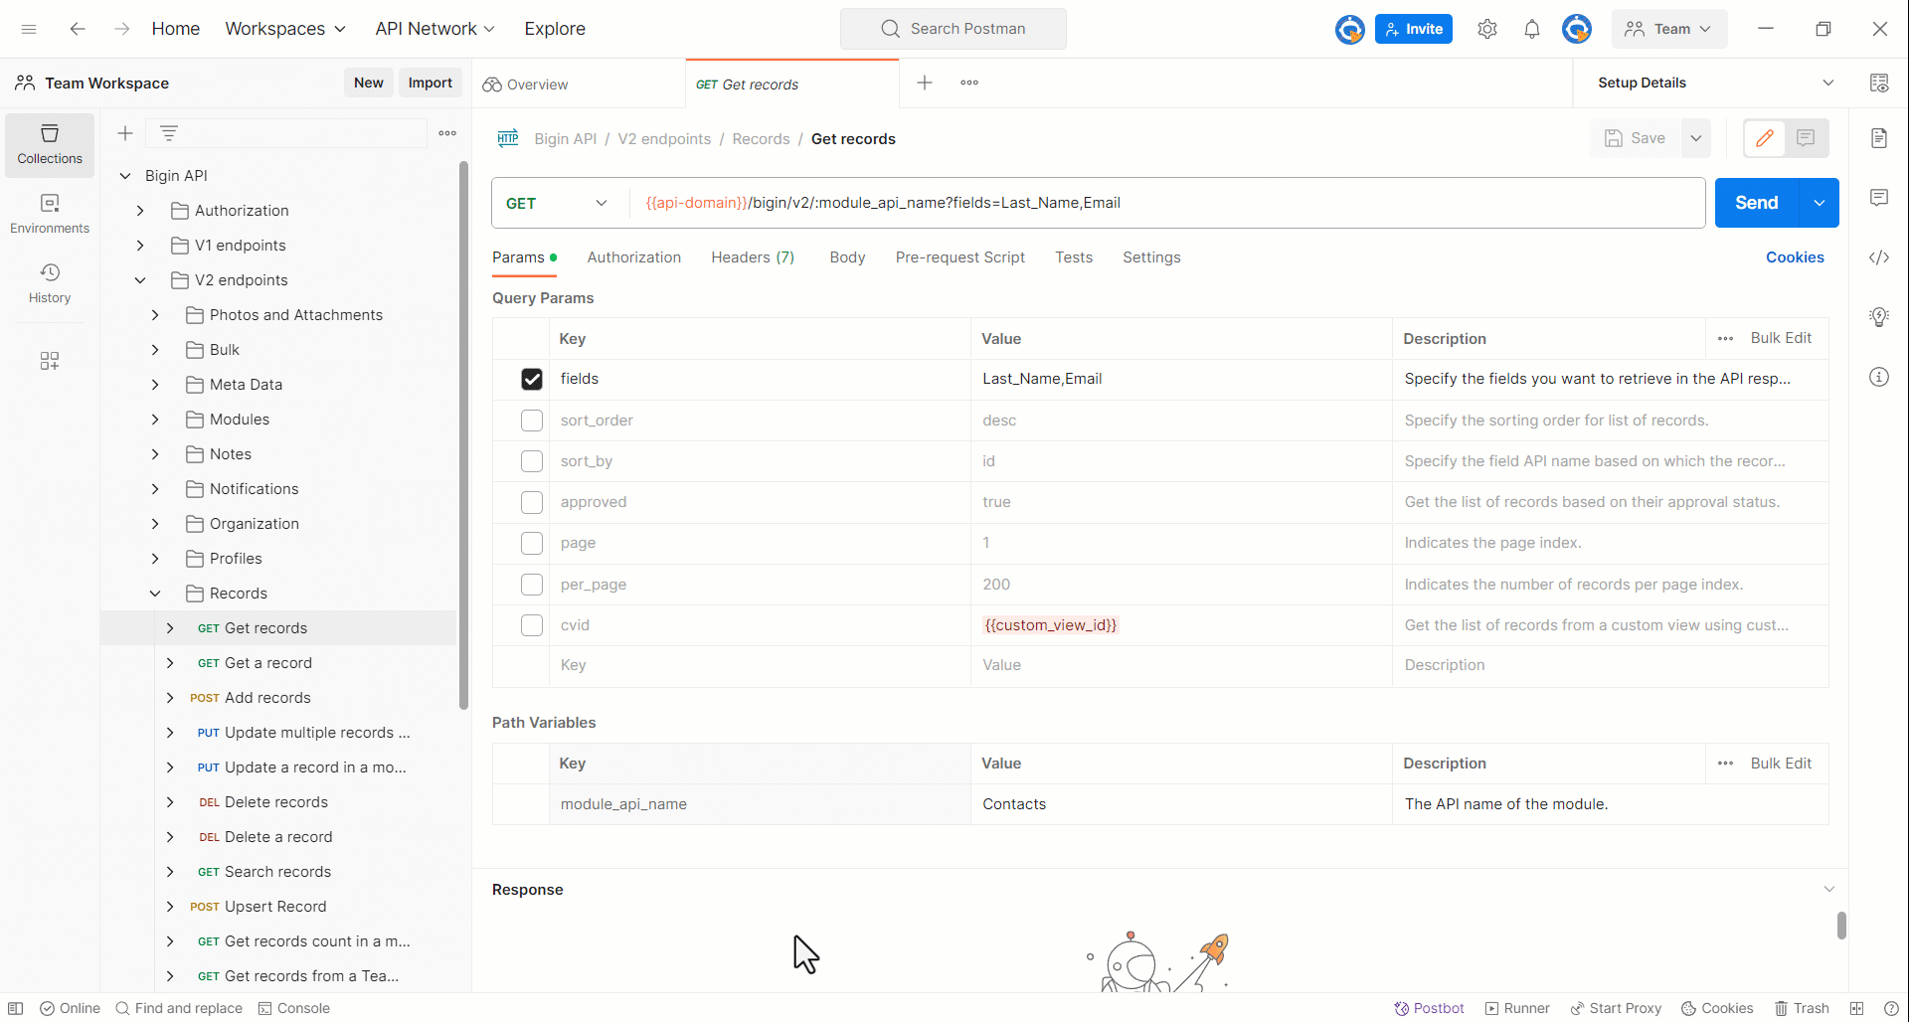Switch to the Environments sidebar panel
The image size is (1909, 1022).
[49, 212]
